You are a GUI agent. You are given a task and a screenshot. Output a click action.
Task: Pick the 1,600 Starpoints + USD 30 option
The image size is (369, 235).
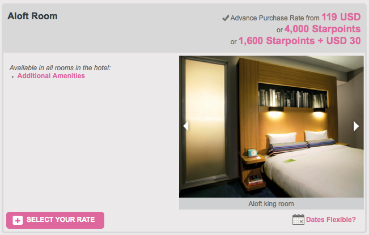tap(300, 41)
